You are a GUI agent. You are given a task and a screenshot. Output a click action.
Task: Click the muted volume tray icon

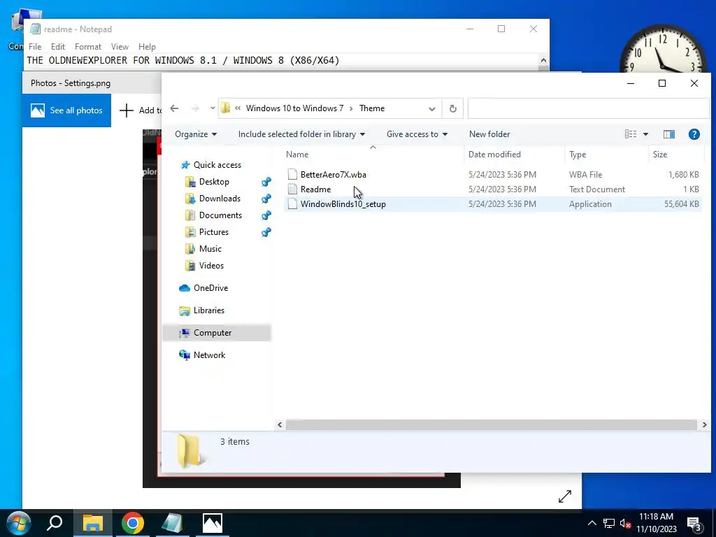[x=625, y=524]
